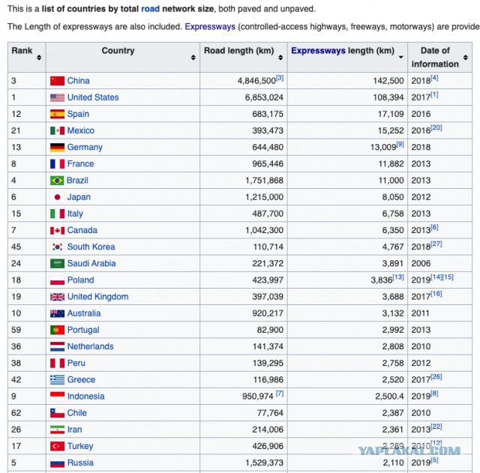The image size is (480, 473).
Task: Sort by Date of information arrows
Action: (465, 57)
